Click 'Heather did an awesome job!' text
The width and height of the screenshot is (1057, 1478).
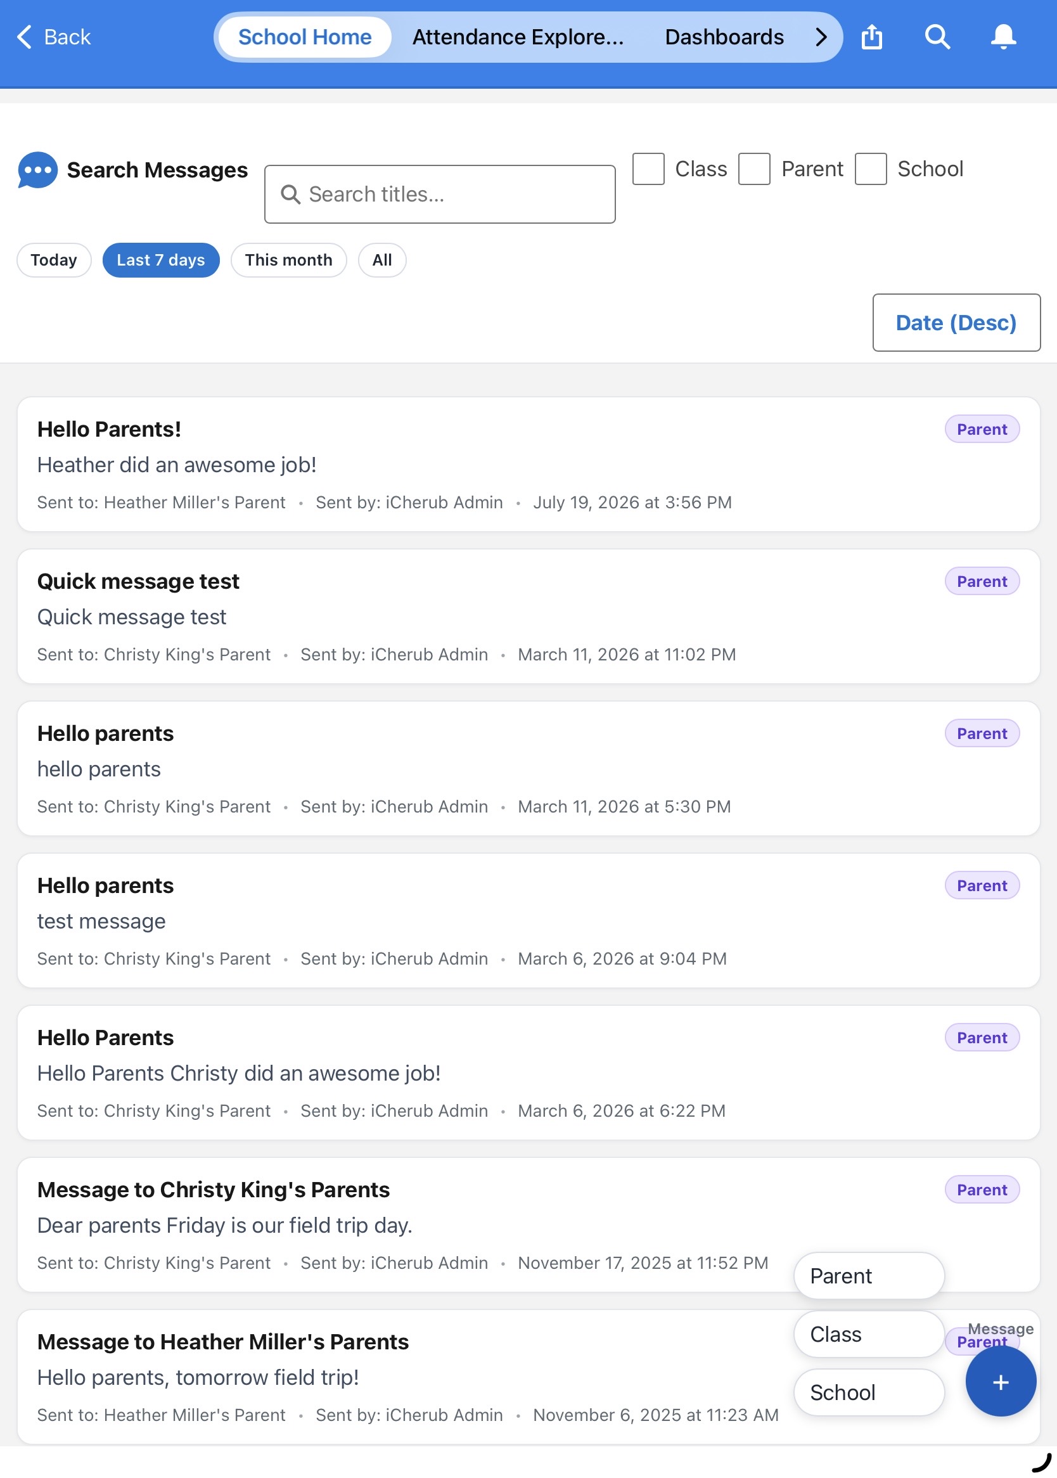176,465
